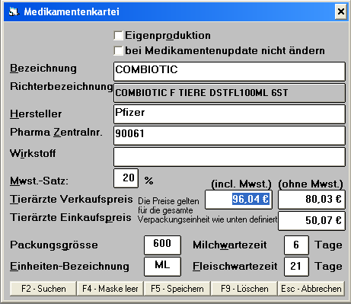Screen dimensions: 351x304
Task: Click the Wirkstoff label
Action: [x=33, y=153]
